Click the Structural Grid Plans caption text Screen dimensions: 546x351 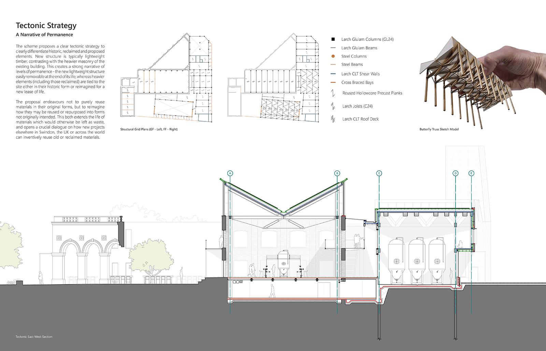149,130
